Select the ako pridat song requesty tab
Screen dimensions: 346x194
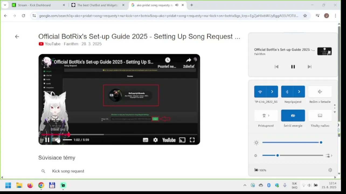[x=154, y=5]
